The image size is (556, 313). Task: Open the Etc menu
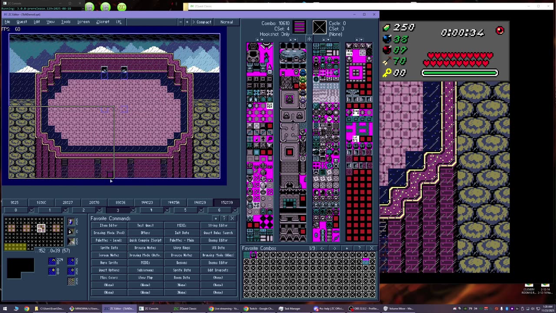[x=119, y=22]
